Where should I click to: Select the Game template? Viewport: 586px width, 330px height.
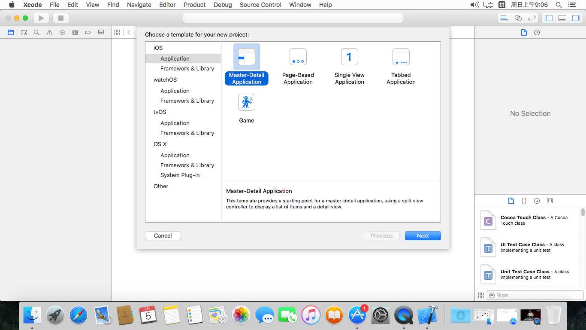pyautogui.click(x=247, y=109)
